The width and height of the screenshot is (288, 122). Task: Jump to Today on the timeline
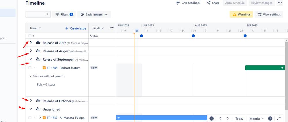coord(239,119)
